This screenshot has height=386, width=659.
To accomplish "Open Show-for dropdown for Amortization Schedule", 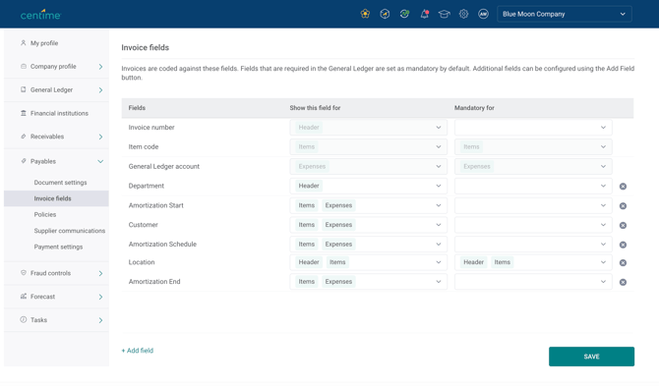I will (368, 245).
